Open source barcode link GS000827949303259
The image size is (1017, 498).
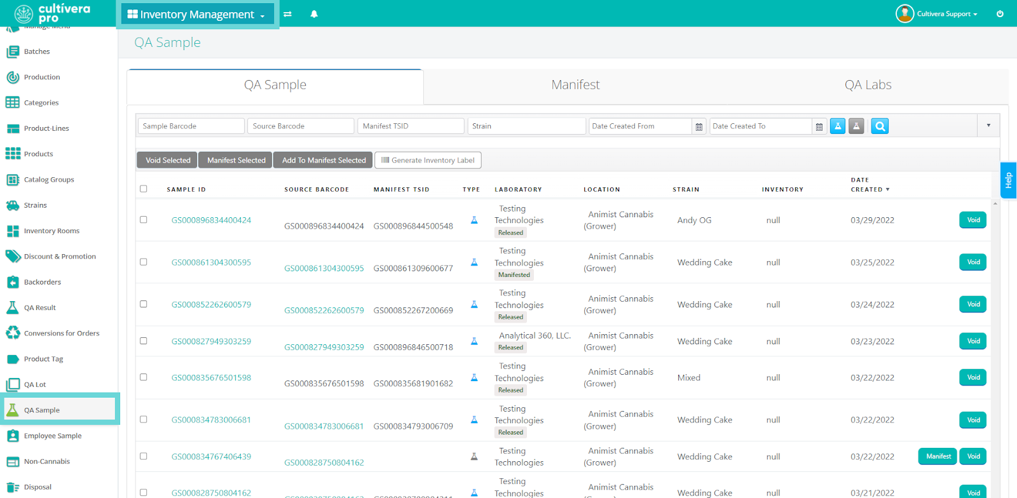(324, 347)
